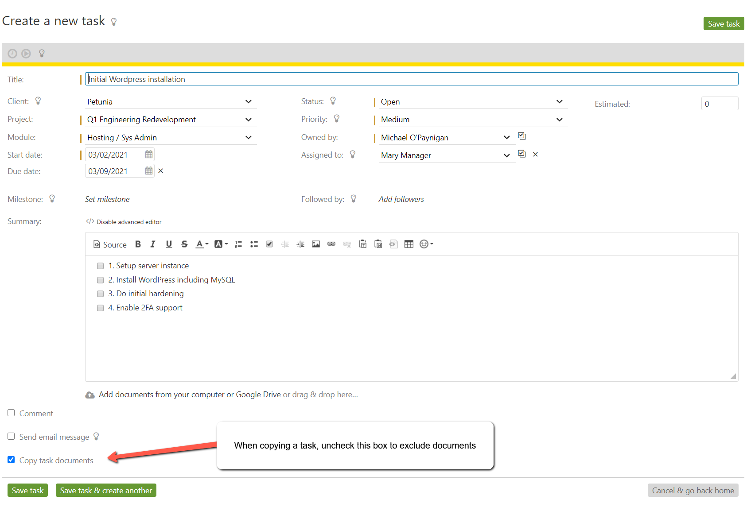Select the checklist icon in the editor toolbar

click(x=269, y=244)
